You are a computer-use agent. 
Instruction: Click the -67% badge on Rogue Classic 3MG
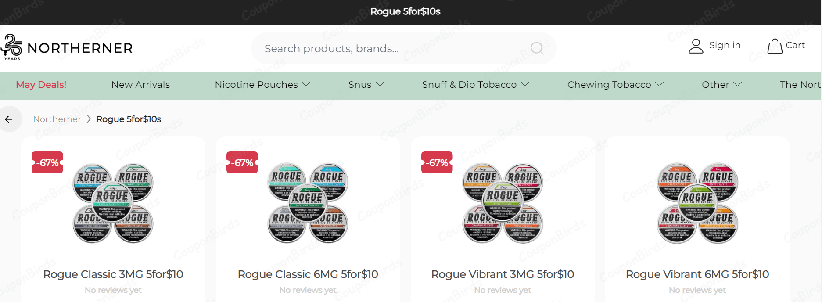(x=47, y=162)
